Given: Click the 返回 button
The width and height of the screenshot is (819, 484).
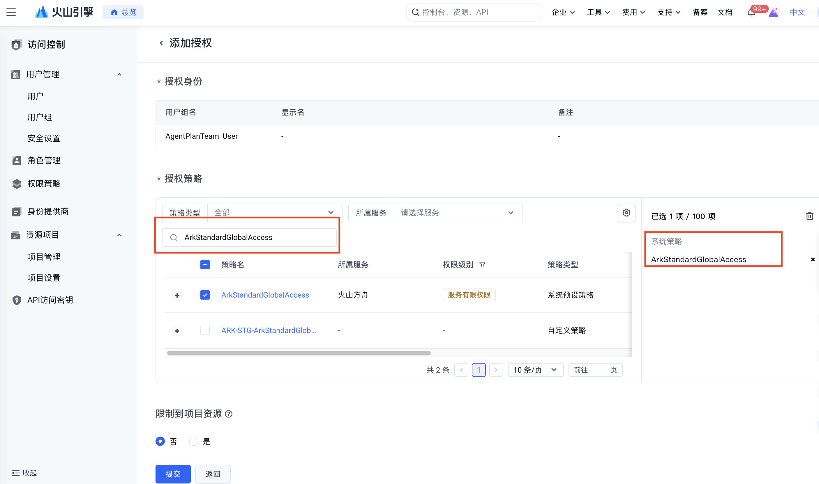Looking at the screenshot, I should click(213, 474).
